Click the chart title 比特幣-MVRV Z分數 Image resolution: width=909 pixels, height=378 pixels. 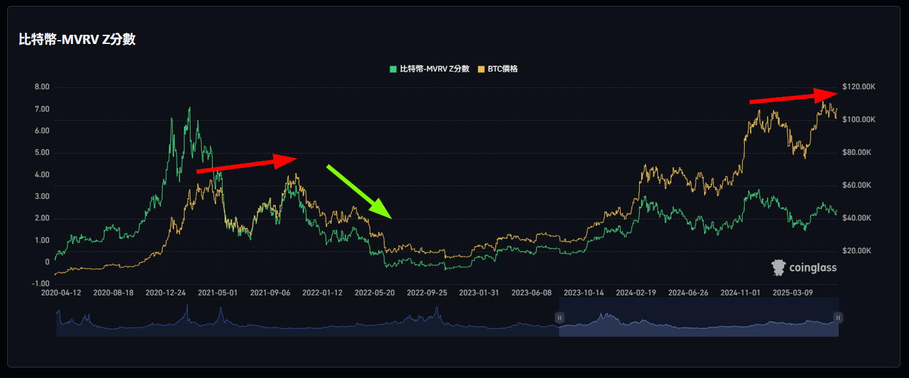pyautogui.click(x=78, y=39)
